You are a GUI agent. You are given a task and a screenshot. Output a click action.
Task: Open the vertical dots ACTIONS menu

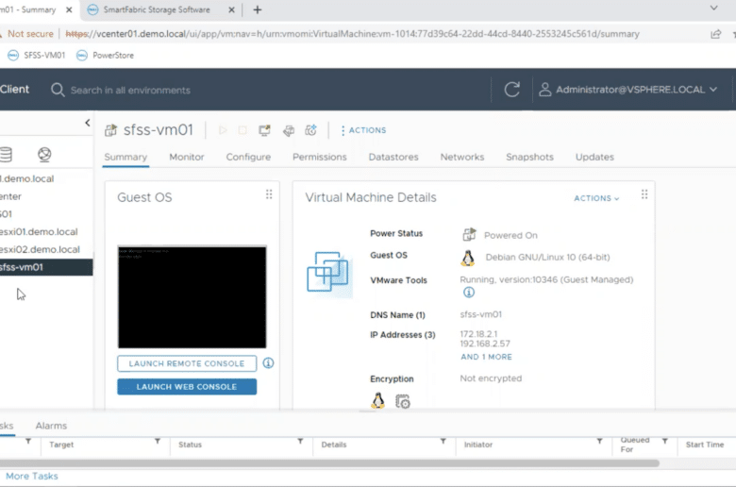click(363, 130)
